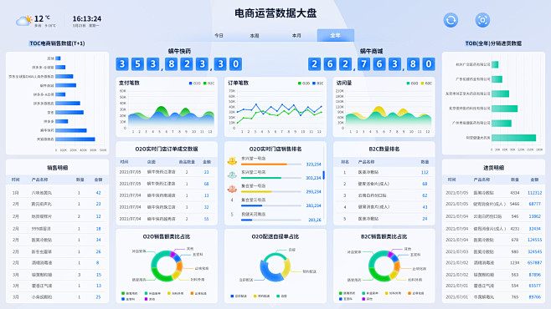This screenshot has width=551, height=309.
Task: Click the 电商运营数据大盘 dashboard title
Action: [x=275, y=13]
